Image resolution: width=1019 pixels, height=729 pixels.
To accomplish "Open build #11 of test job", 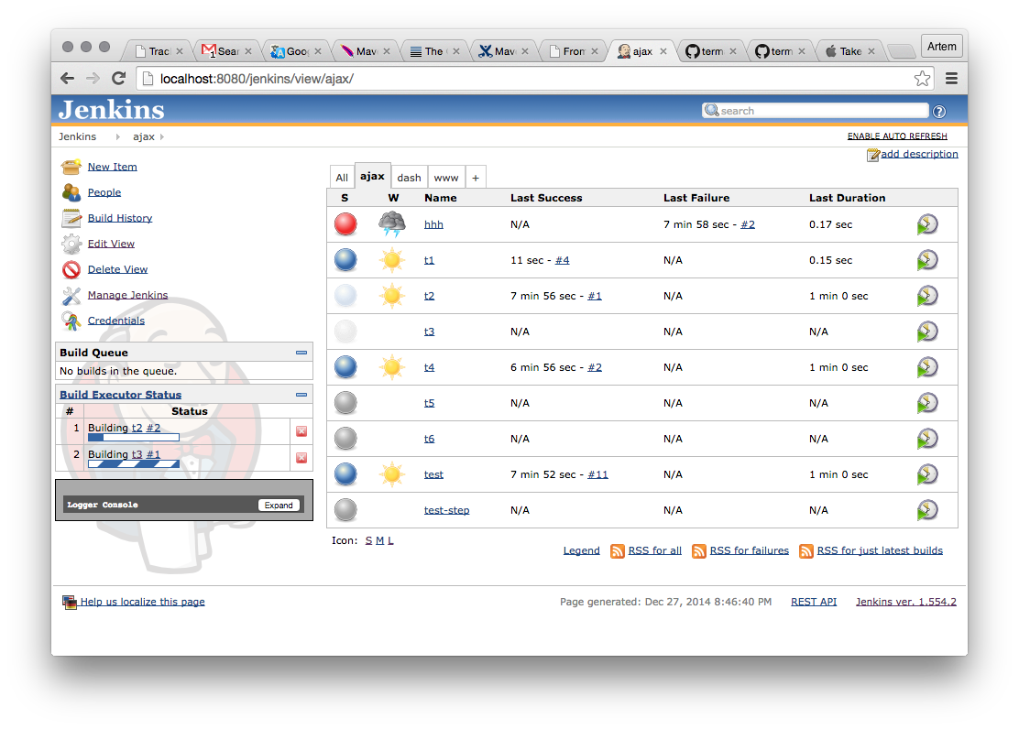I will [597, 475].
